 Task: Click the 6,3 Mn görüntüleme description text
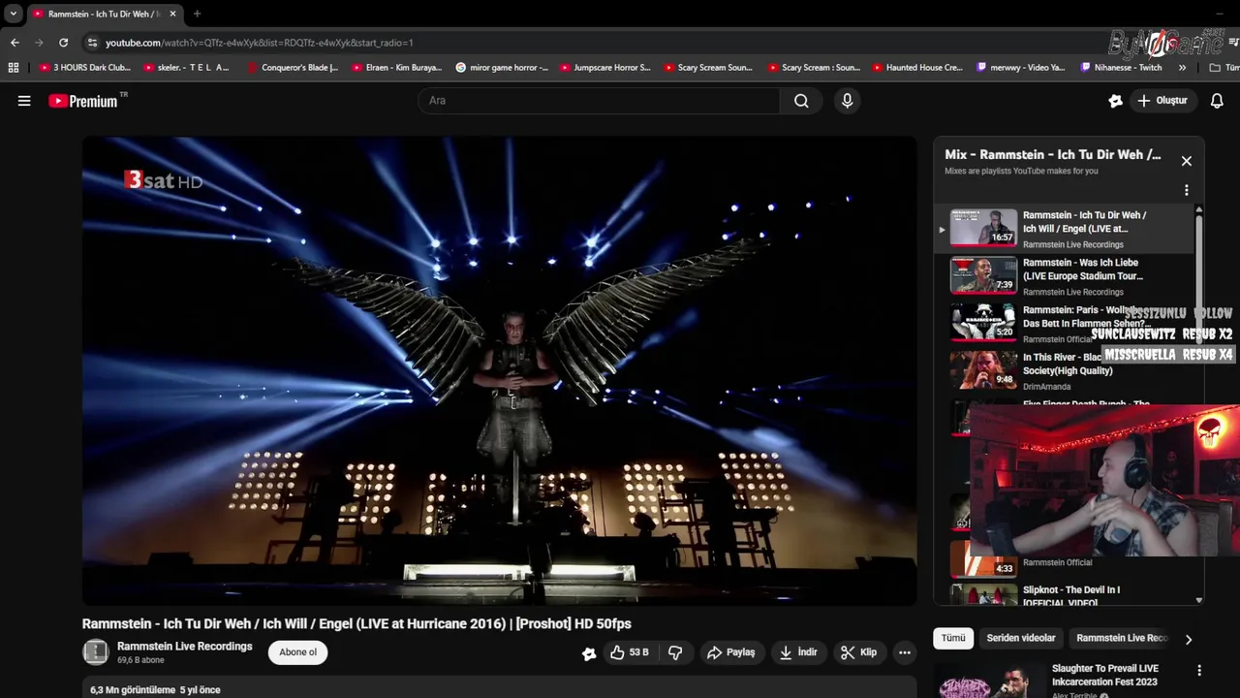point(155,690)
